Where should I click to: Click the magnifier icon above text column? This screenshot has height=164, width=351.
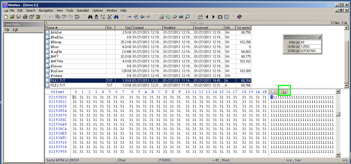(x=284, y=92)
